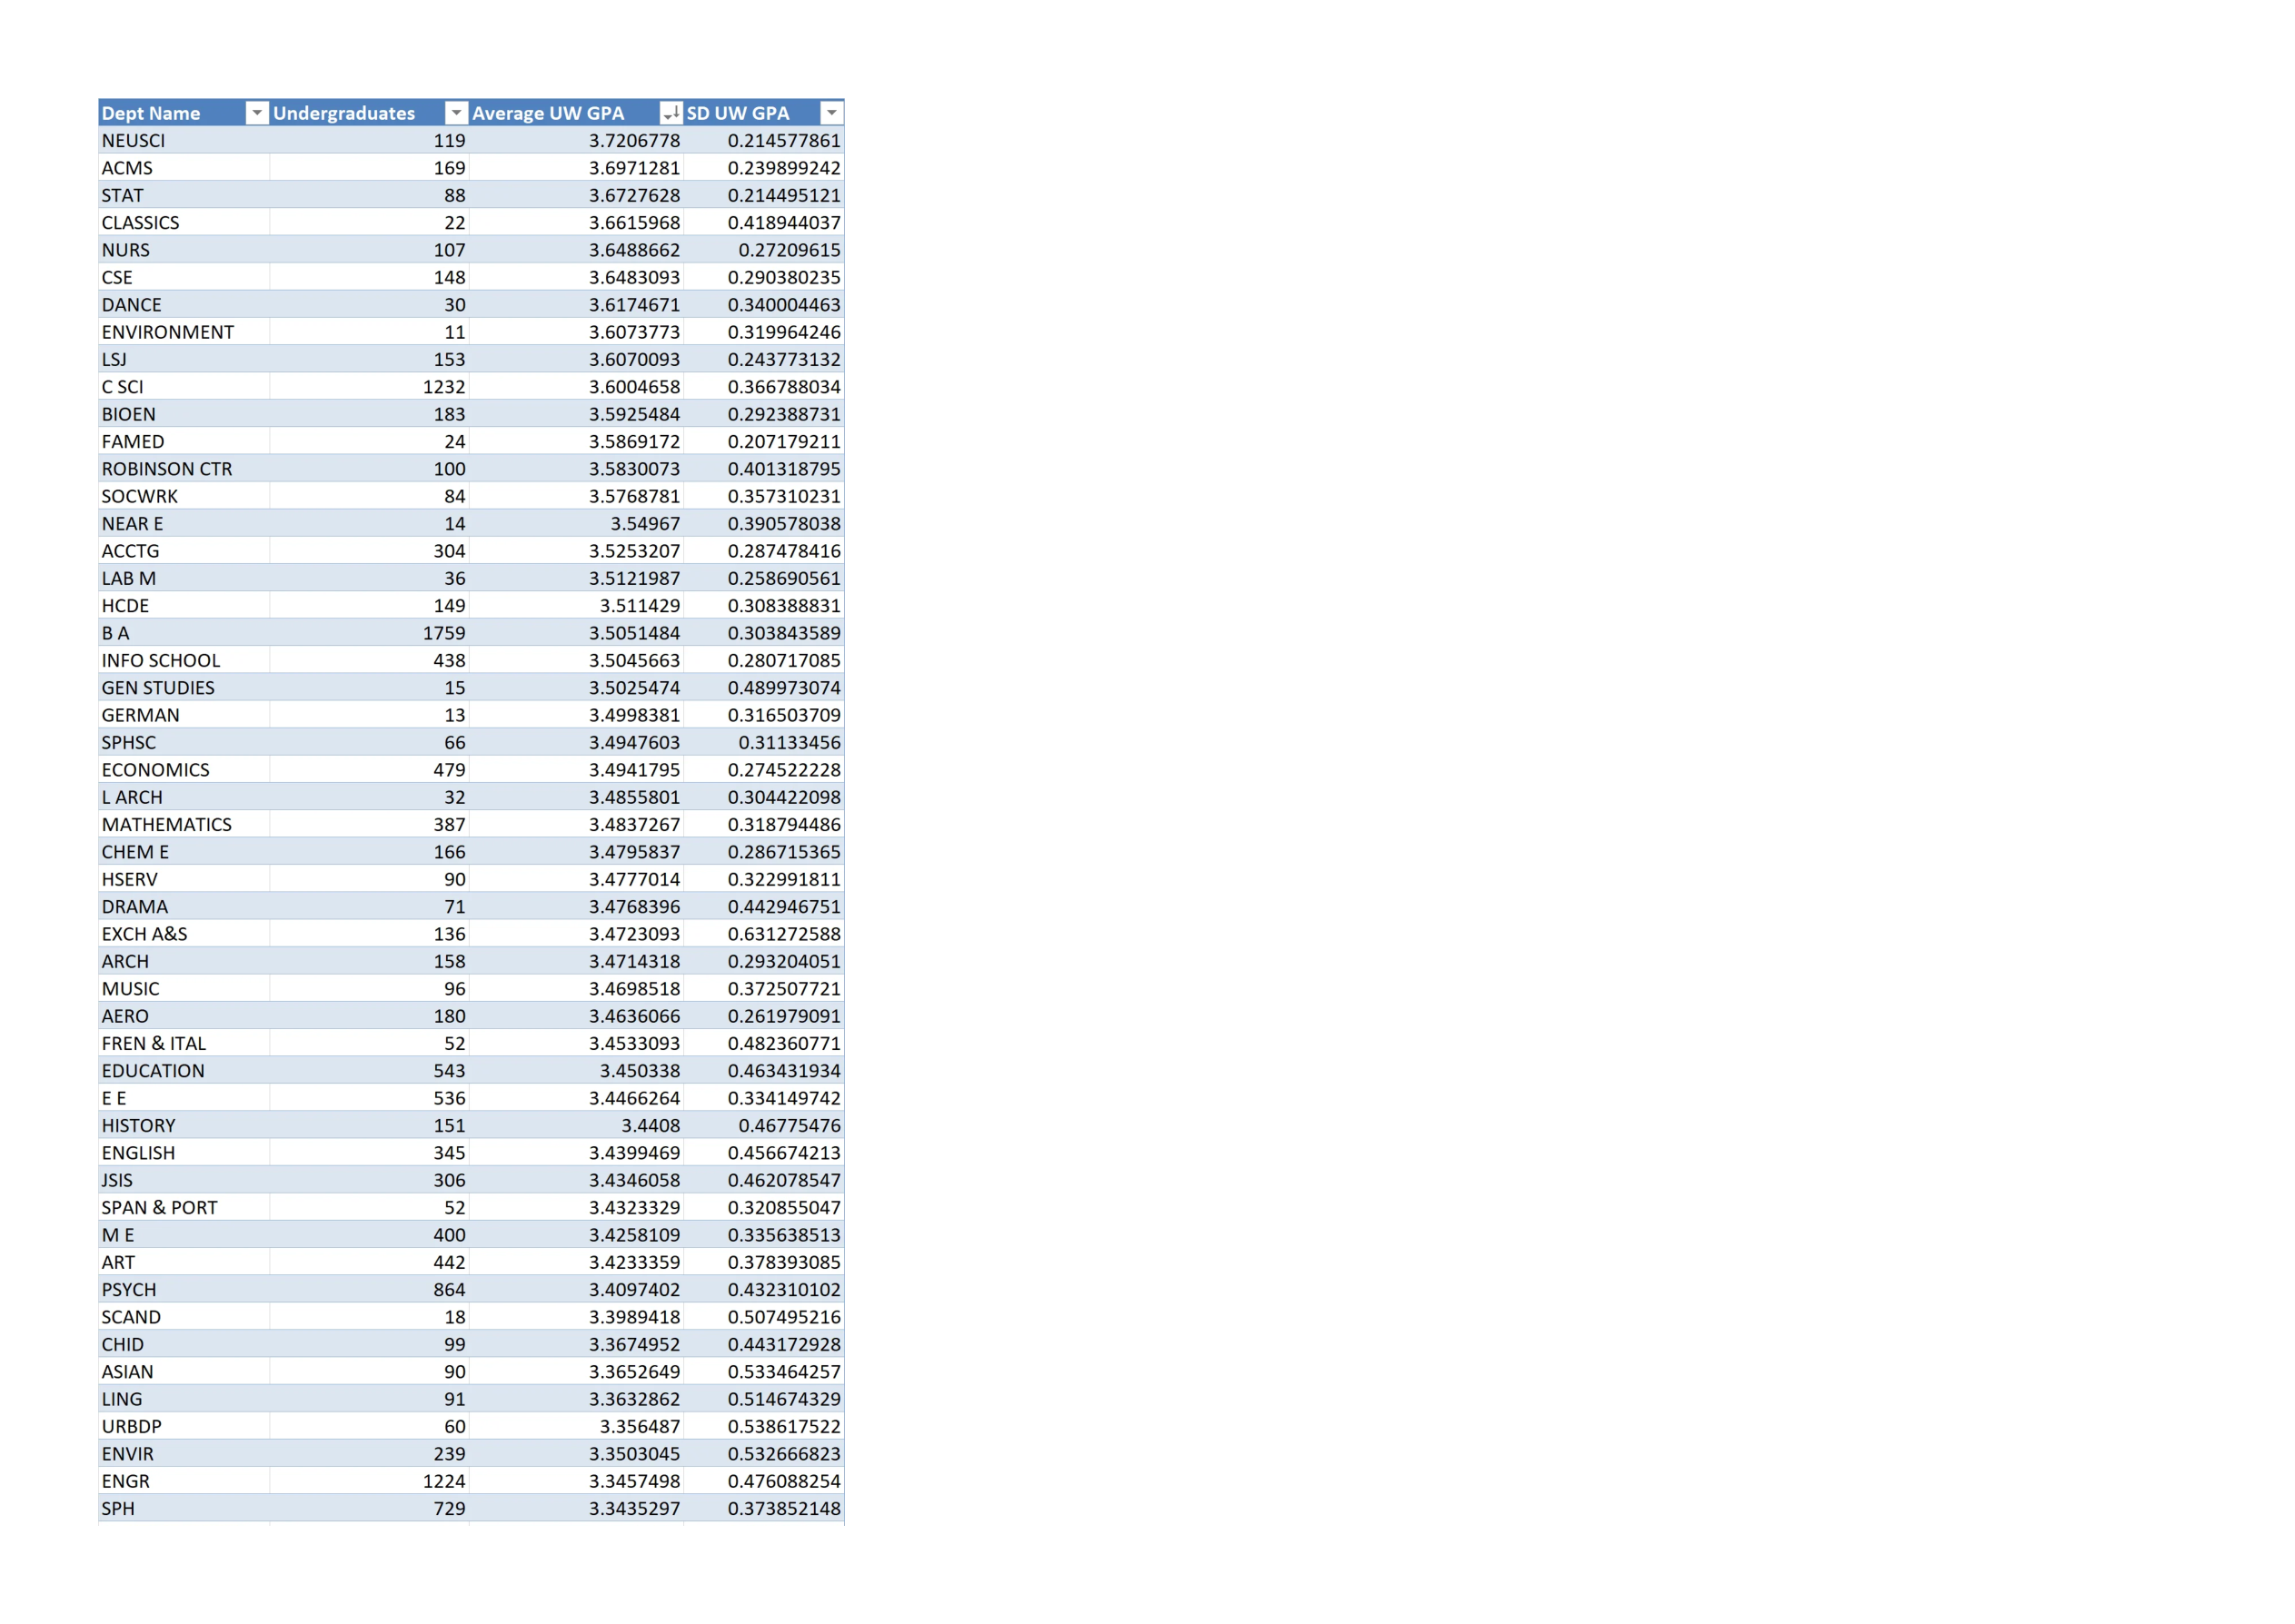Click the C SCI undergraduates value 1232

coord(444,387)
